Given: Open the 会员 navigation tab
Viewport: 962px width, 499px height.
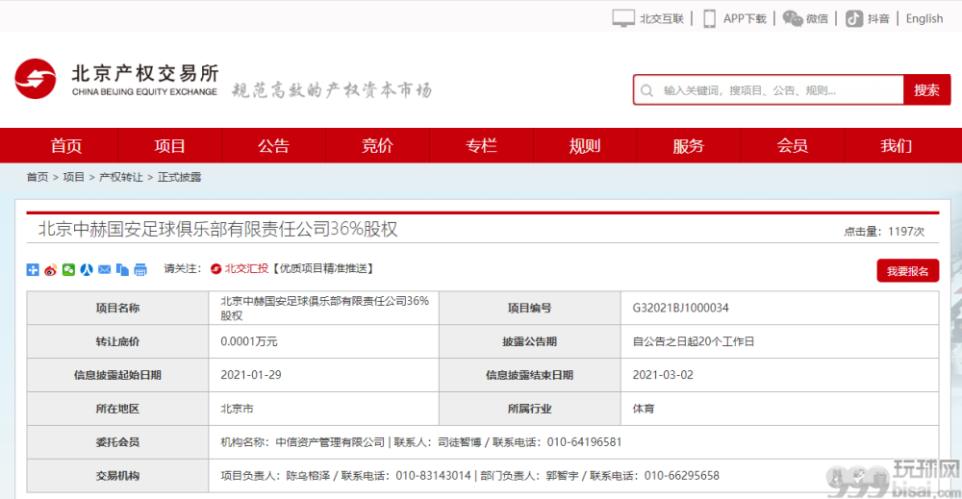Looking at the screenshot, I should 792,145.
